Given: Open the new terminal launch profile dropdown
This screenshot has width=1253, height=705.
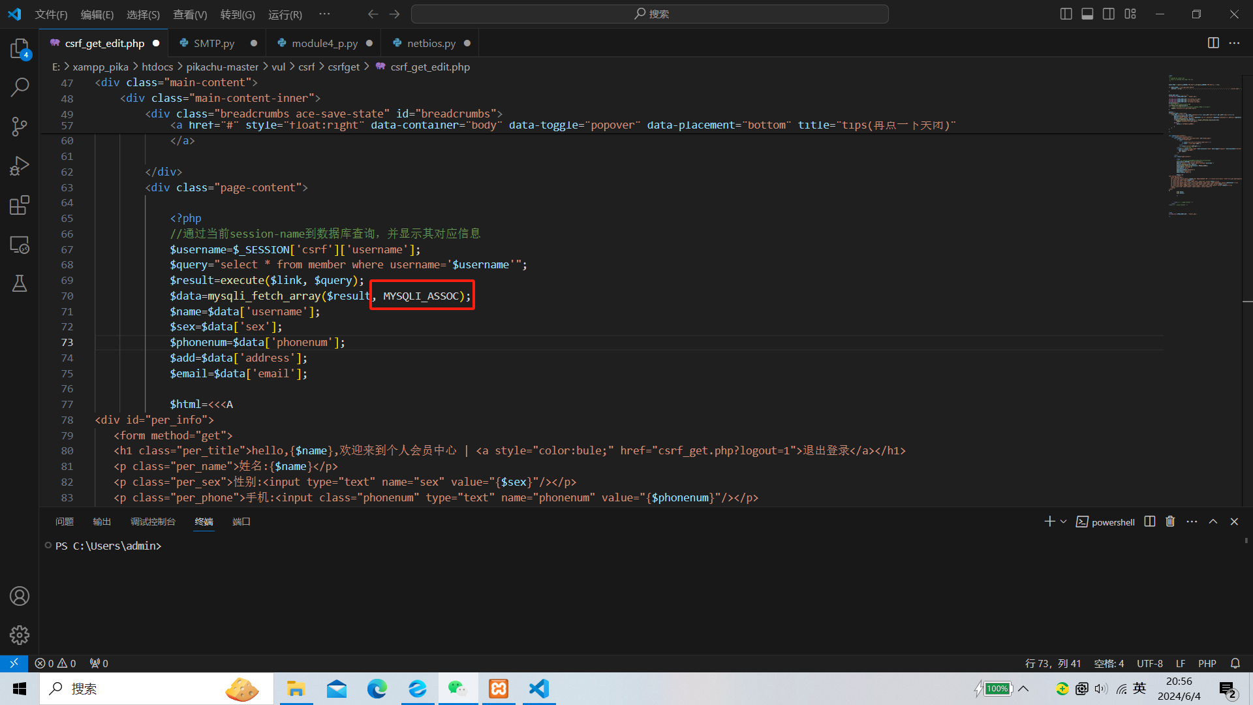Looking at the screenshot, I should tap(1064, 522).
